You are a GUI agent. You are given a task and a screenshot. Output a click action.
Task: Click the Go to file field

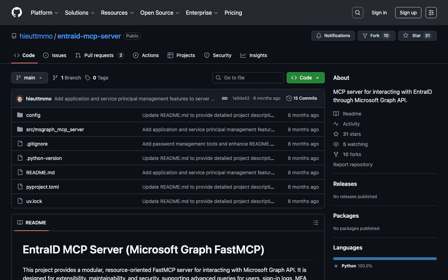(248, 78)
